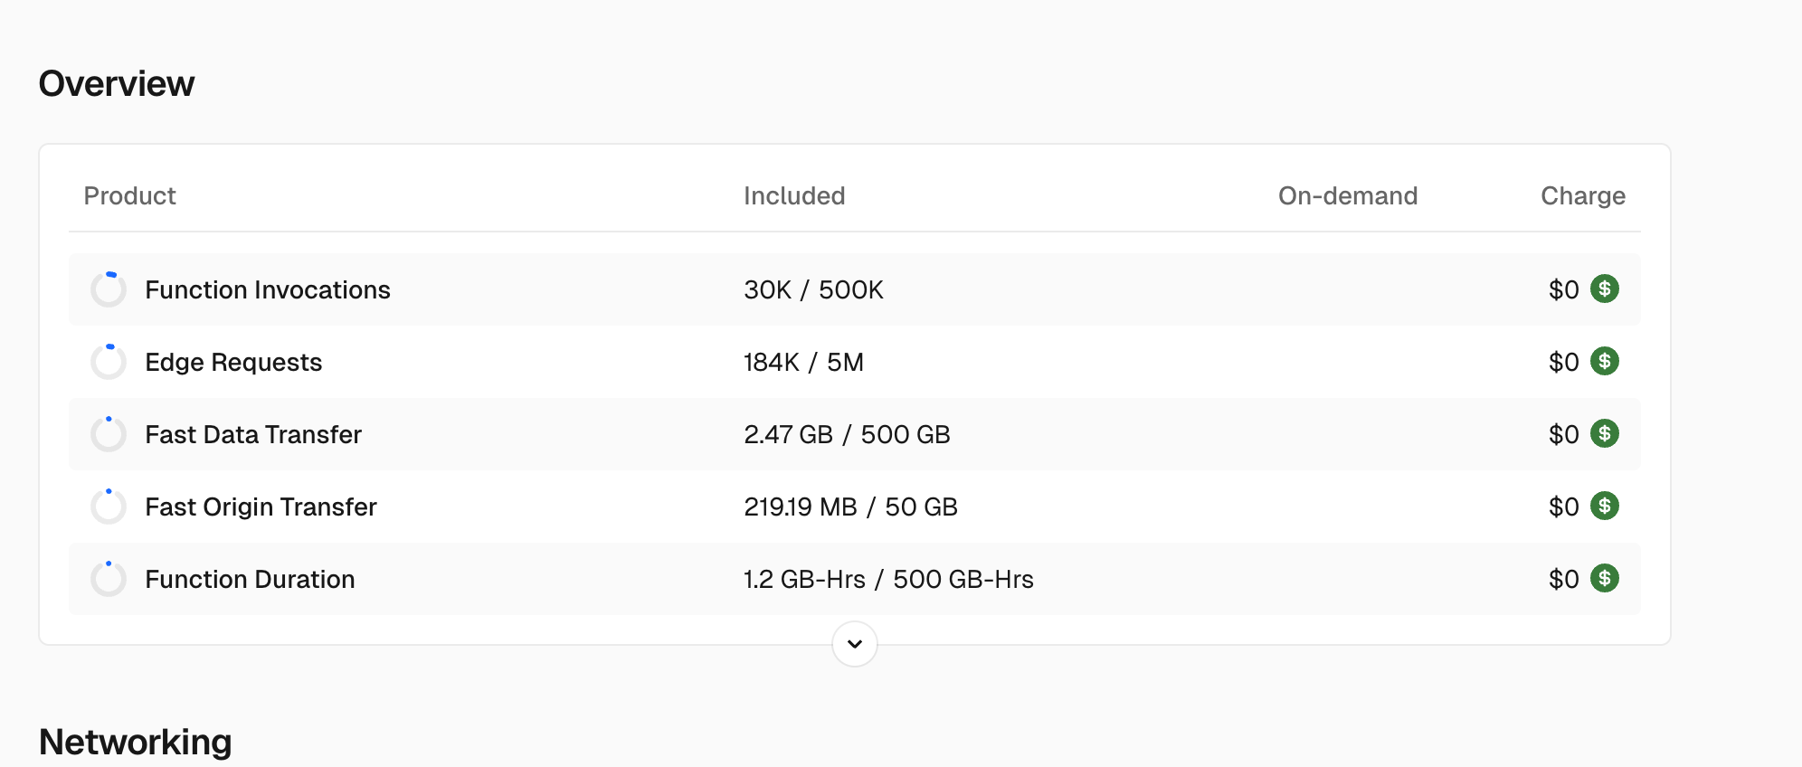The height and width of the screenshot is (767, 1802).
Task: Click the On-demand column header
Action: coord(1348,195)
